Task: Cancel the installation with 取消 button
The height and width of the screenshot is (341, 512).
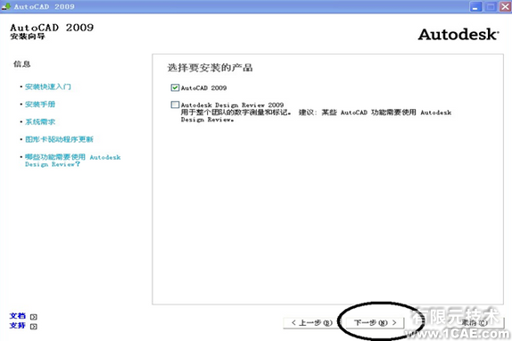Action: (x=476, y=323)
